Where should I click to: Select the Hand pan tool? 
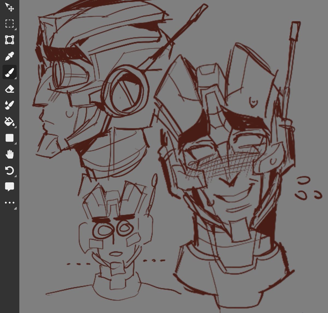10,154
